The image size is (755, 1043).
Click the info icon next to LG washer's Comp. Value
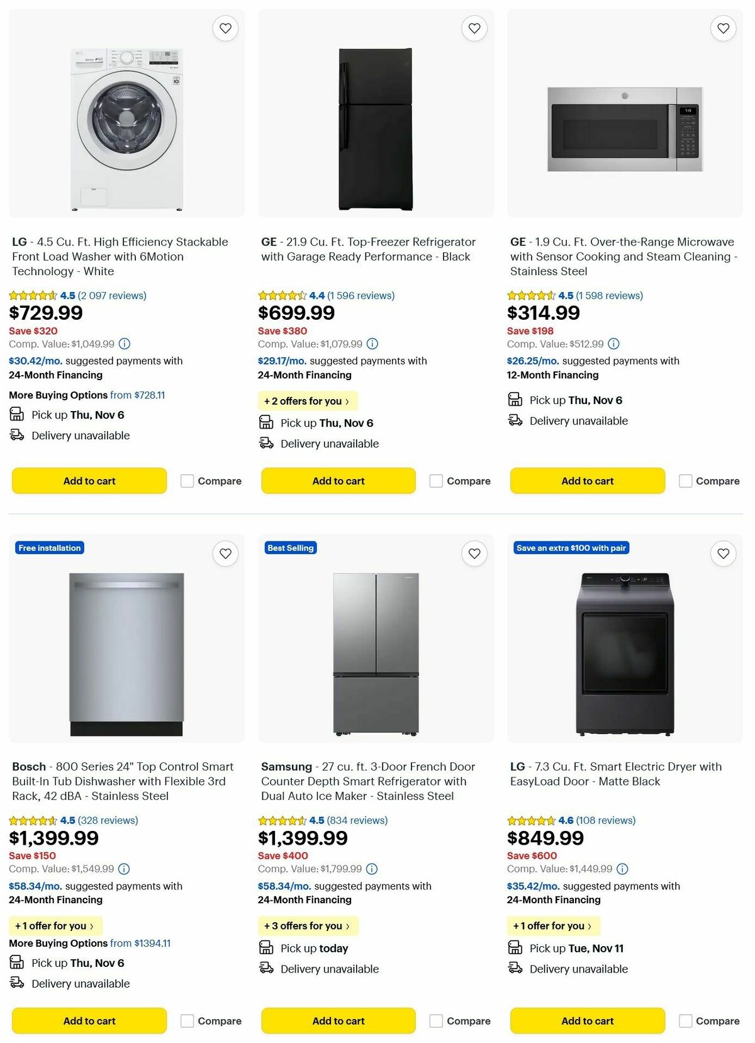click(124, 344)
